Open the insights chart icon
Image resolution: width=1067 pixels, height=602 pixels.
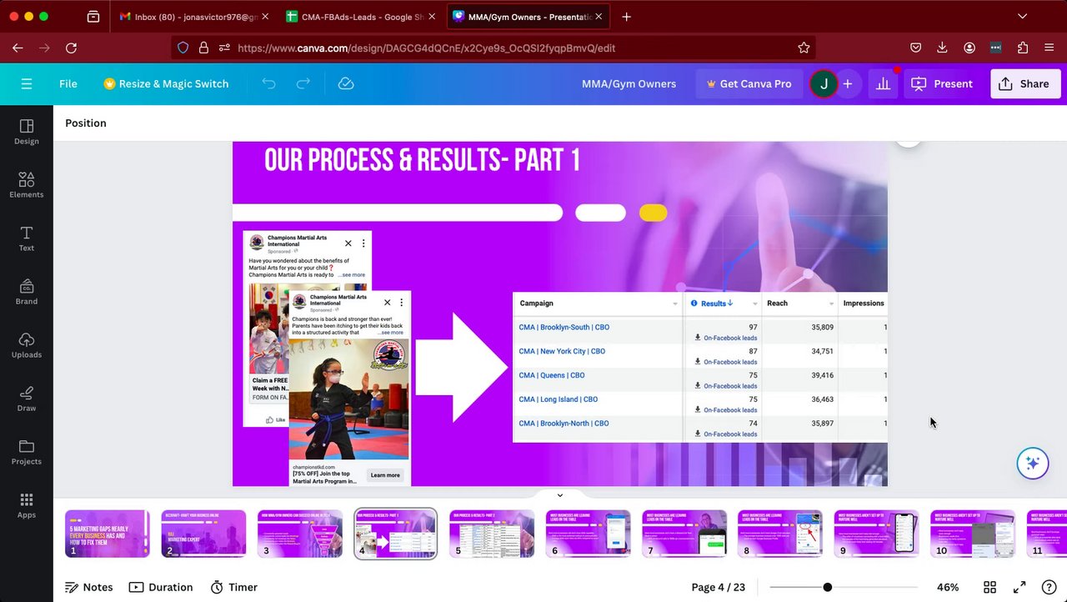(x=883, y=83)
